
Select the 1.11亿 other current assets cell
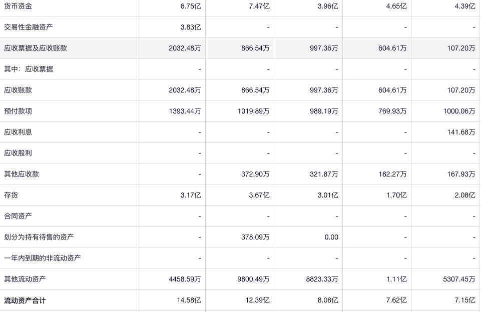tap(396, 279)
